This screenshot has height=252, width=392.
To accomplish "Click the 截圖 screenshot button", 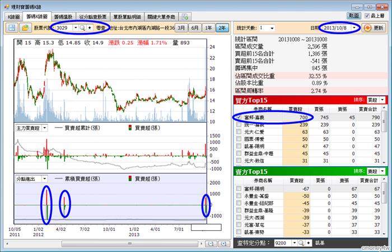I will pos(354,16).
